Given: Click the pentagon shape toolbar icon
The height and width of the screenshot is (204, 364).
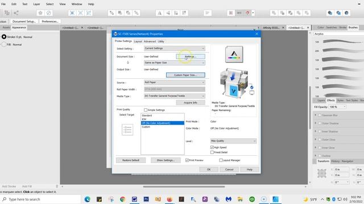Looking at the screenshot, I should click(40, 13).
